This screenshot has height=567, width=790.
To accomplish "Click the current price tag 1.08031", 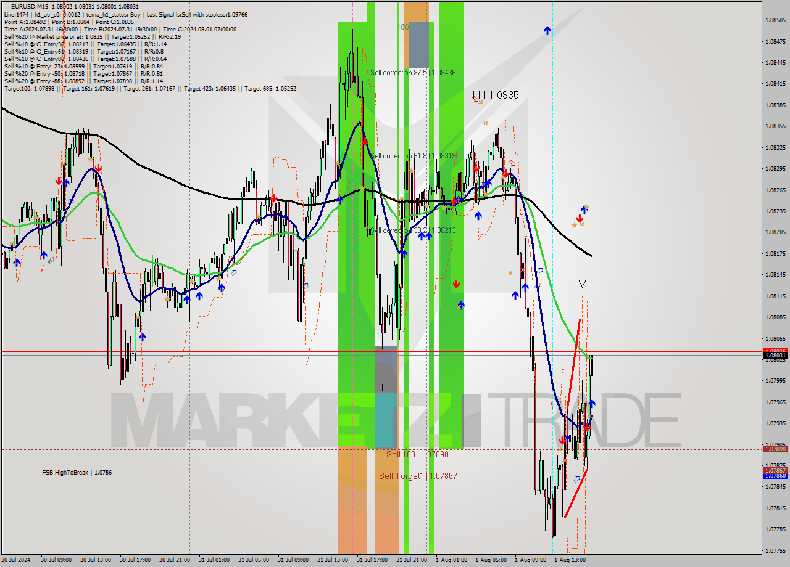I will 775,356.
